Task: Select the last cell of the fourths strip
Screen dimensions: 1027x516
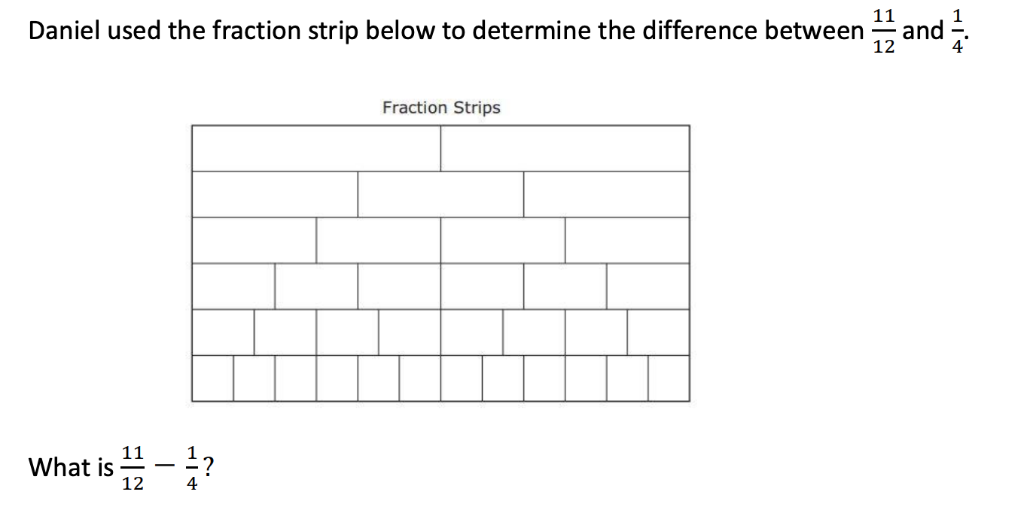Action: click(x=627, y=240)
